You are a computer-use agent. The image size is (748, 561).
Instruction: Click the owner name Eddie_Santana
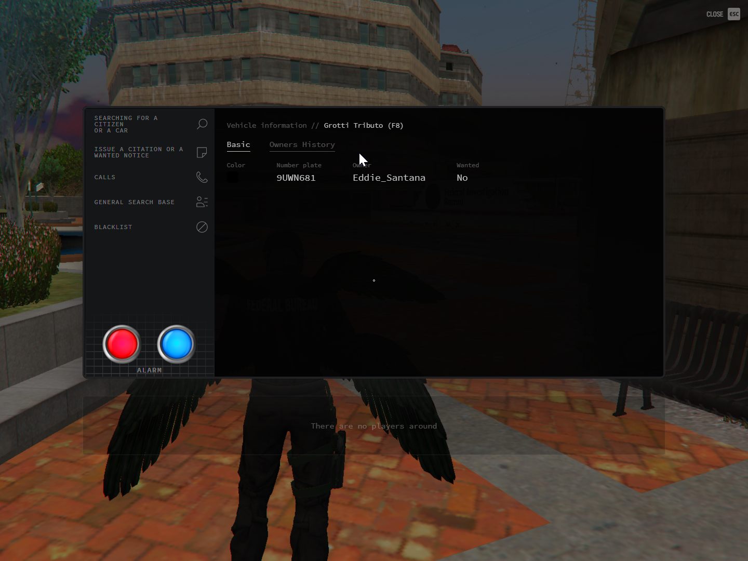(389, 178)
